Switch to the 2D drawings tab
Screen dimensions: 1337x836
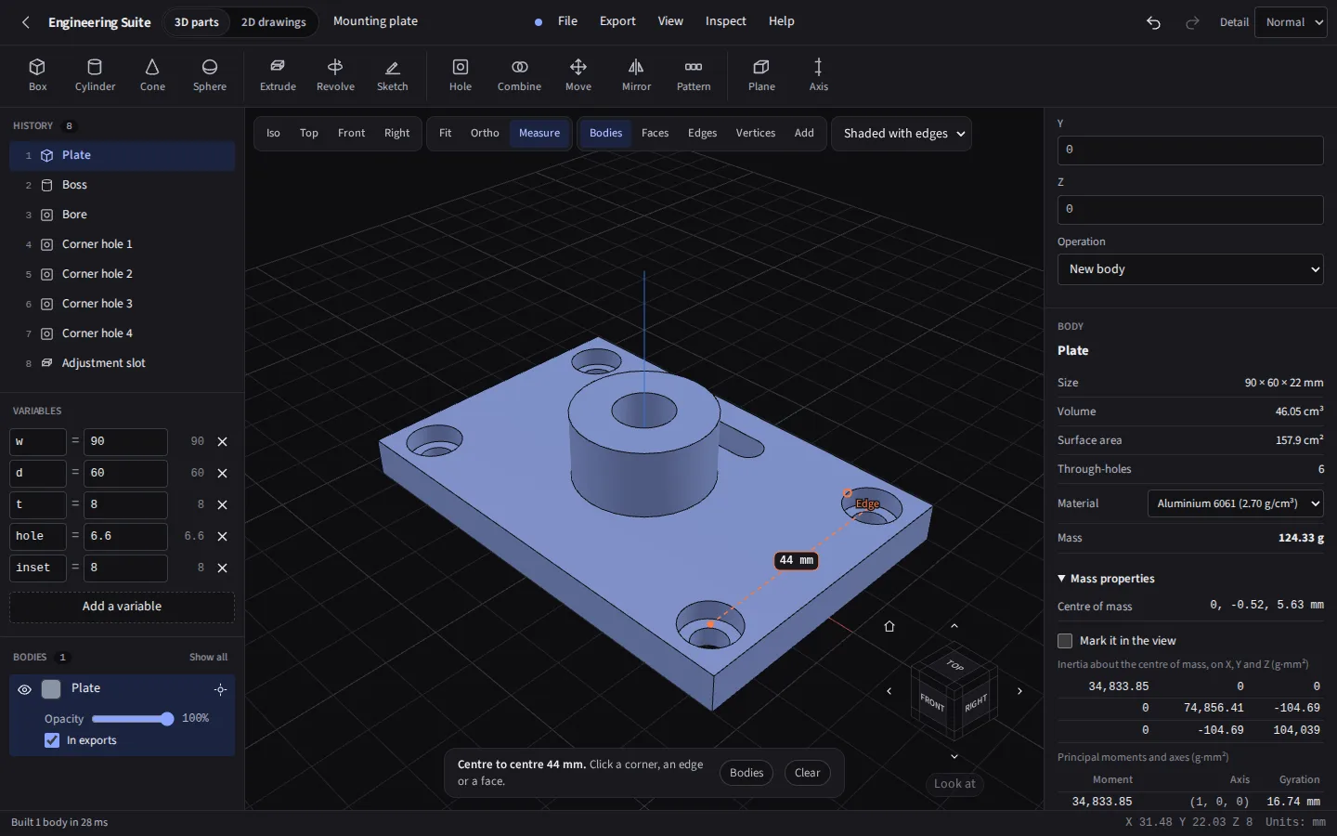click(273, 22)
